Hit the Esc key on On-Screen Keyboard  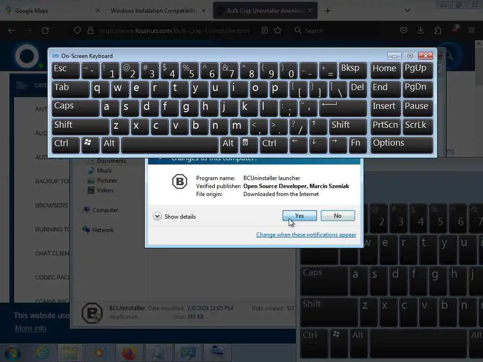[x=66, y=71]
